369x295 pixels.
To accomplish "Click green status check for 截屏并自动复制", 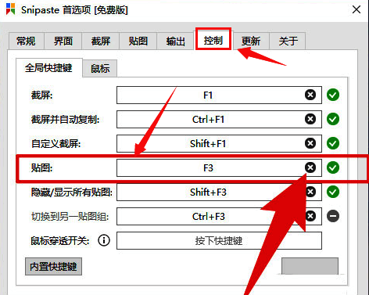I will coord(333,119).
